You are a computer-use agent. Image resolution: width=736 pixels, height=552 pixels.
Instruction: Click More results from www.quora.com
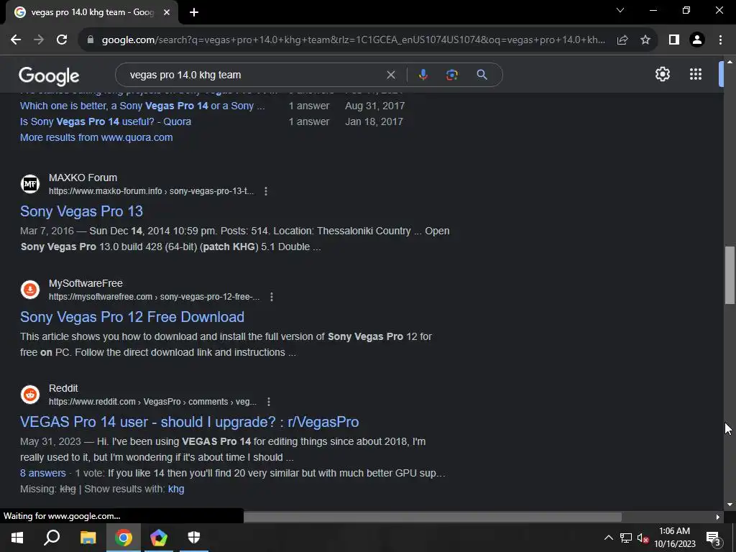96,137
